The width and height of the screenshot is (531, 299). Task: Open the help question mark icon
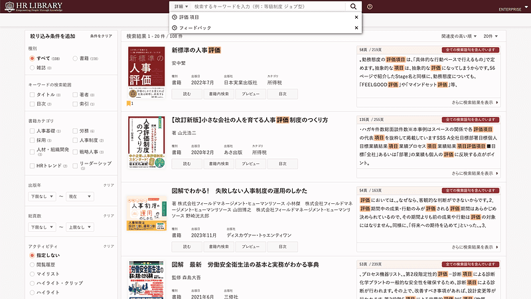pos(370,6)
